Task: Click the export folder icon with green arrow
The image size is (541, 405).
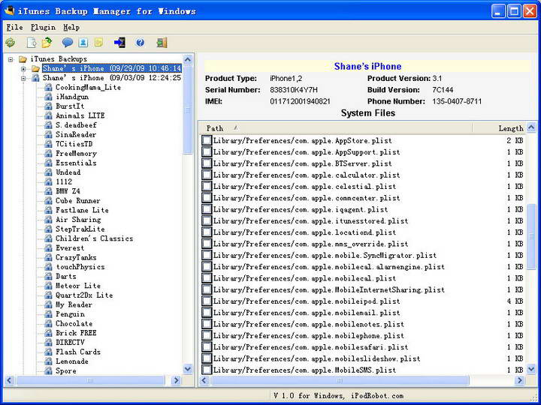Action: pyautogui.click(x=47, y=42)
